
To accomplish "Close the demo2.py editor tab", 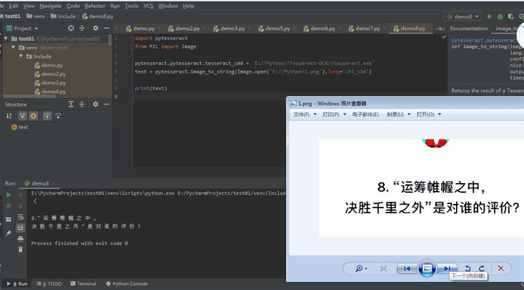I will (x=205, y=29).
